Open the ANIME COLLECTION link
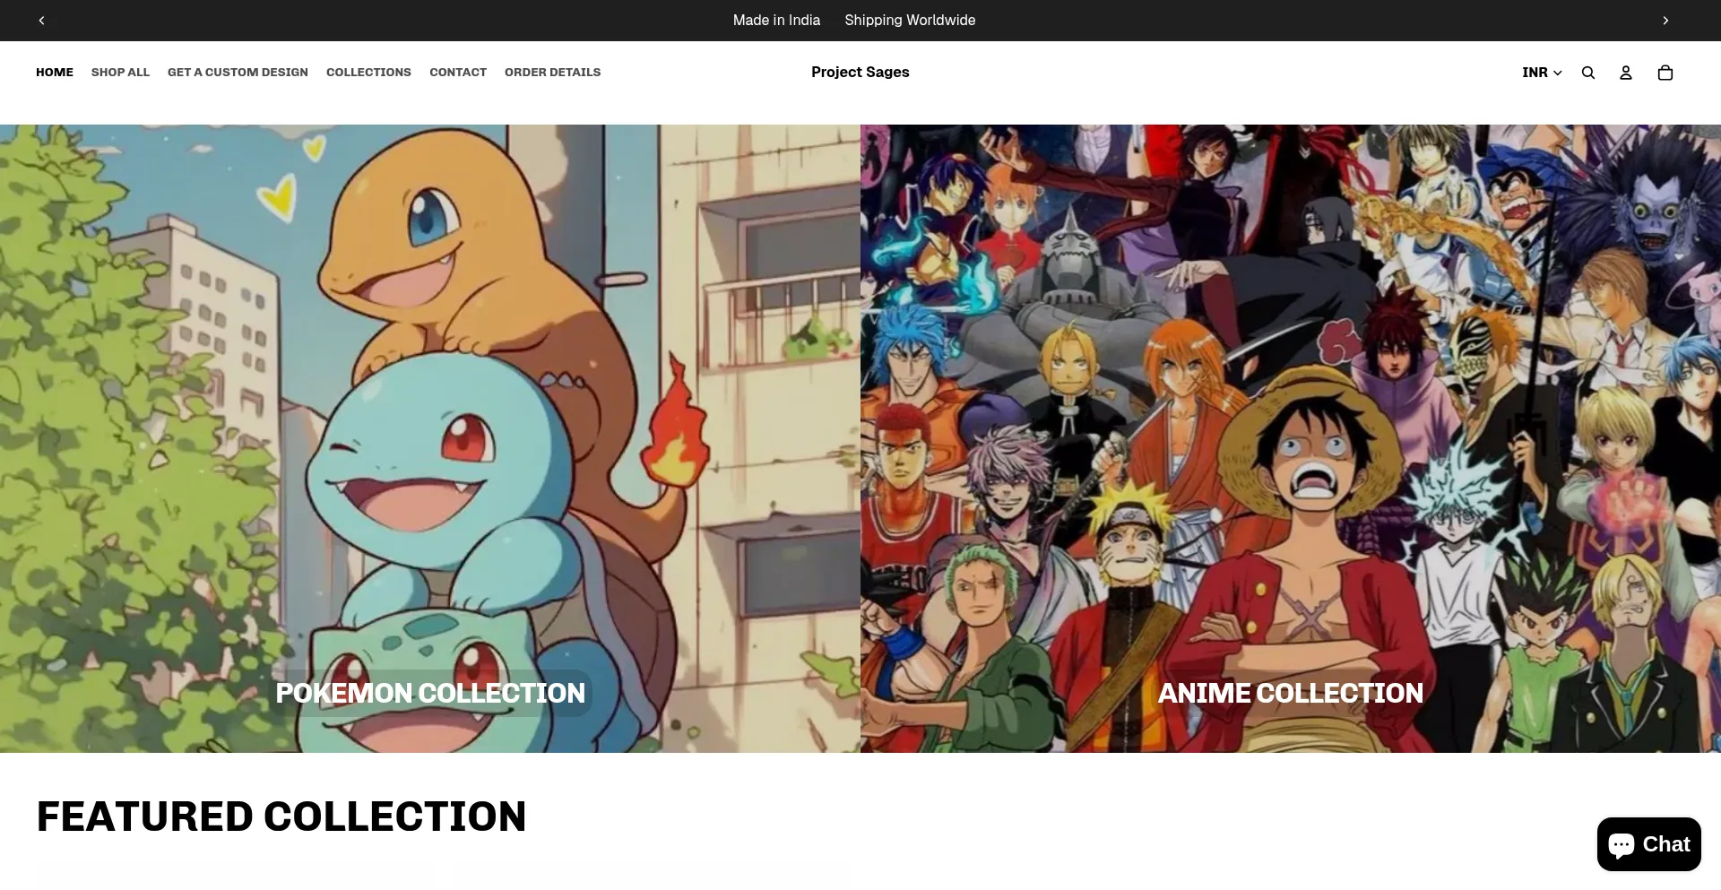This screenshot has height=890, width=1721. (x=1290, y=693)
